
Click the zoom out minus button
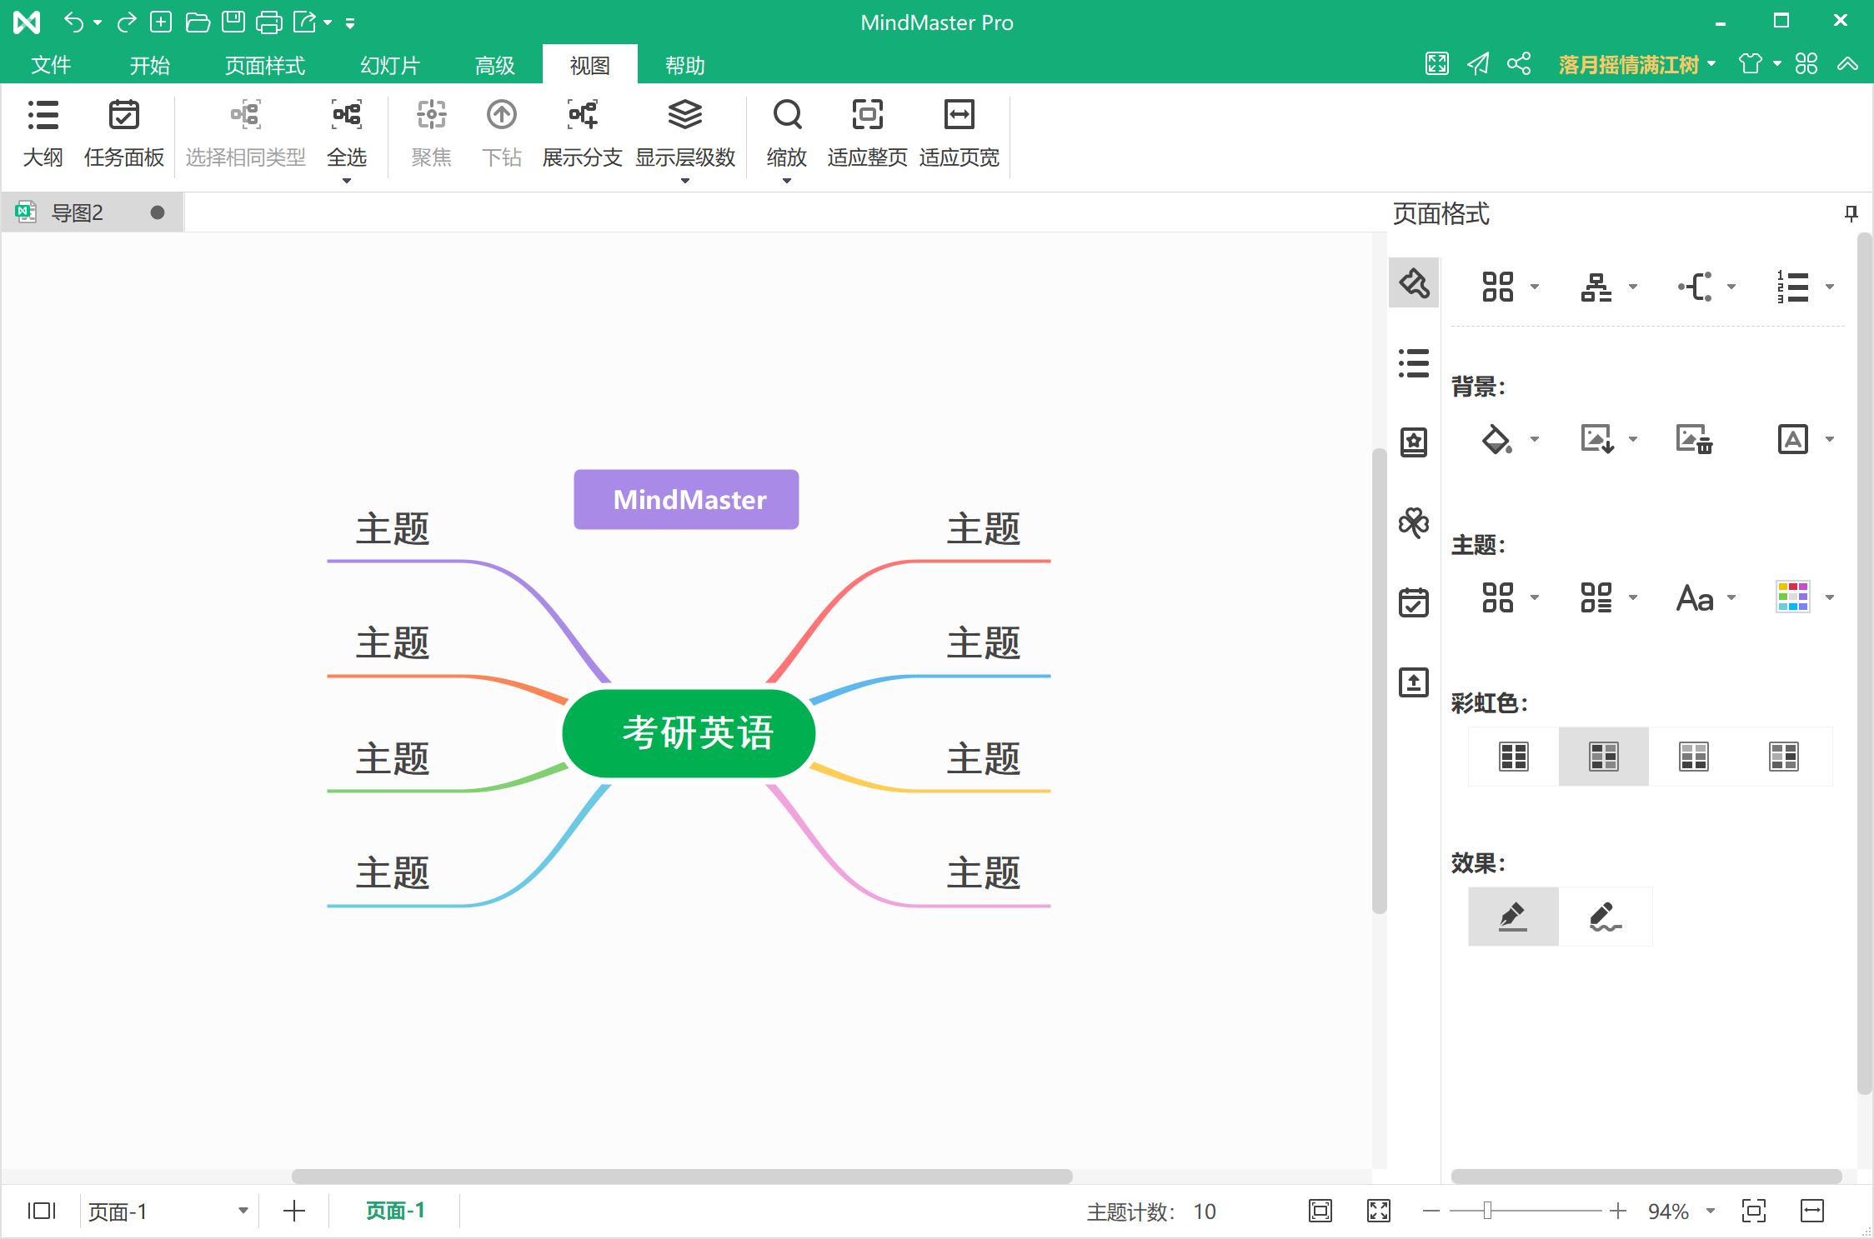[x=1431, y=1211]
